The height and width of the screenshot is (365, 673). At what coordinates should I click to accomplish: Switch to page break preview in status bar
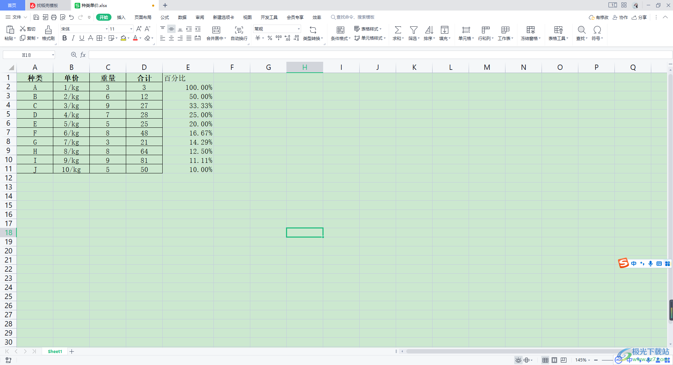(564, 360)
